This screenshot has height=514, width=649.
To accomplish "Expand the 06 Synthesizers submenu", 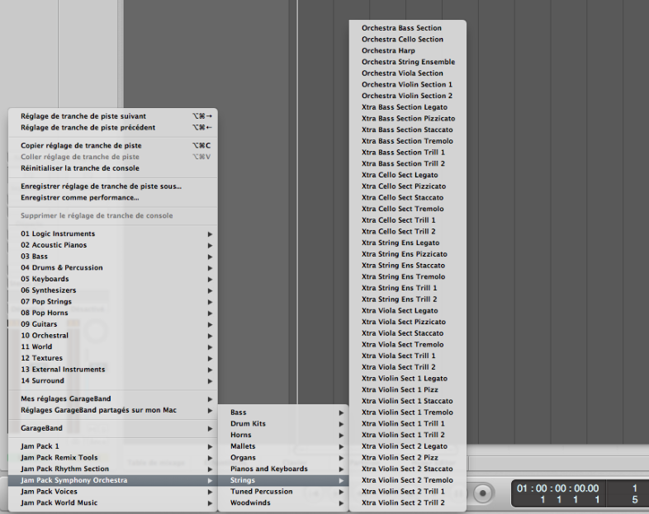I will pos(112,290).
